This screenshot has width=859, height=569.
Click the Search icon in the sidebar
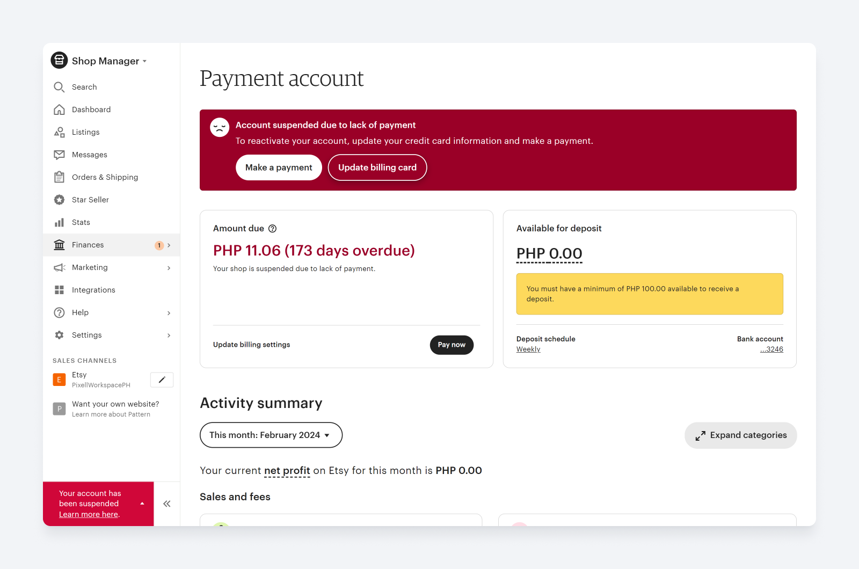59,86
